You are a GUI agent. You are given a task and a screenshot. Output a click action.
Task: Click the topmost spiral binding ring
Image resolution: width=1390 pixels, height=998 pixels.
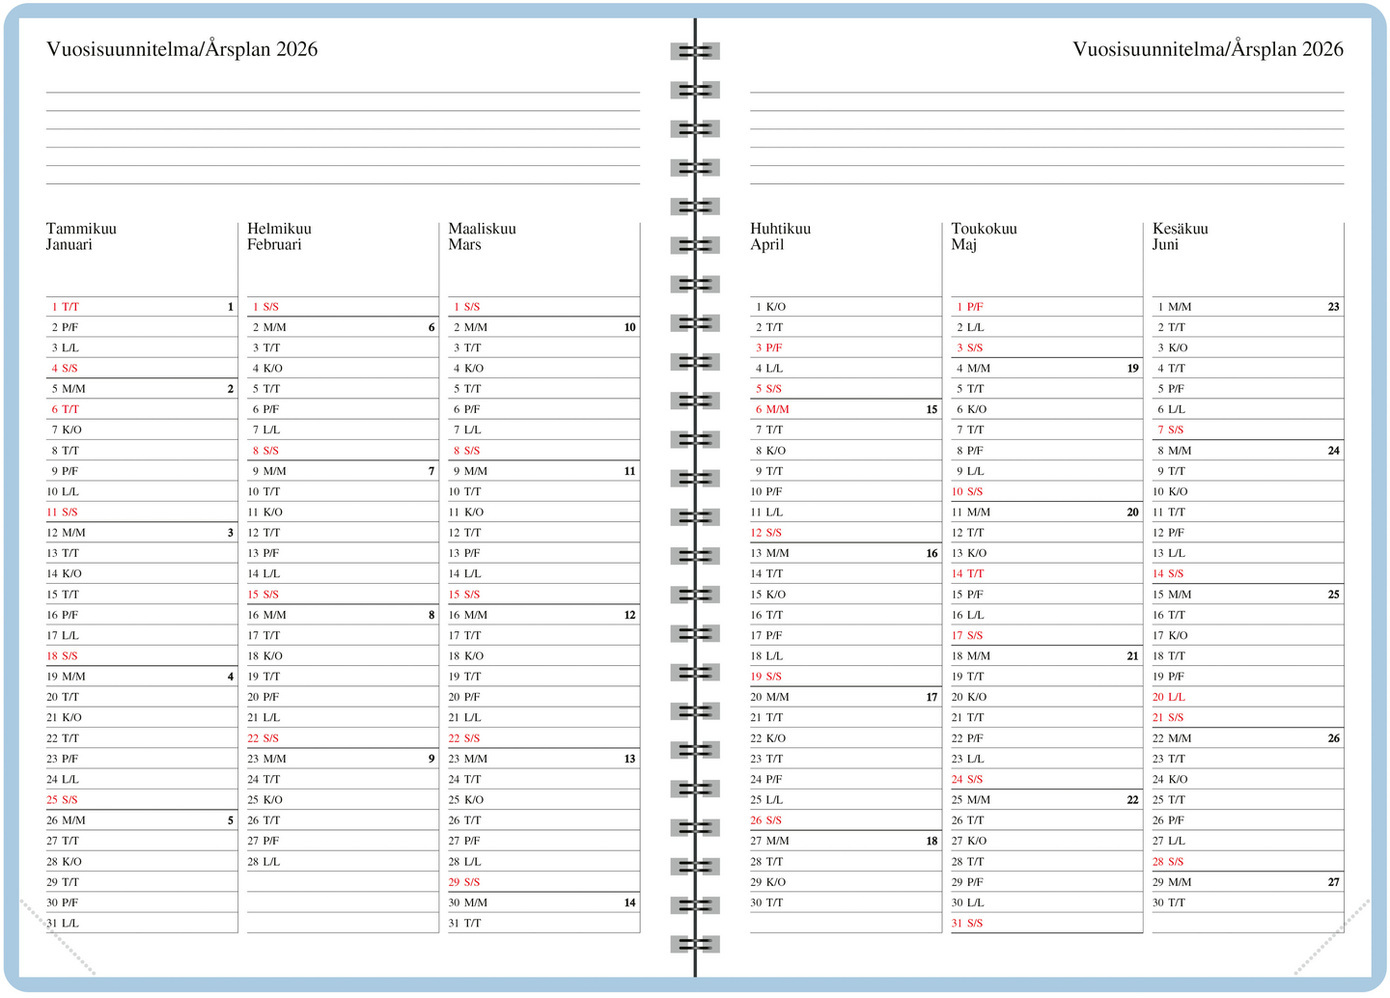[x=695, y=50]
